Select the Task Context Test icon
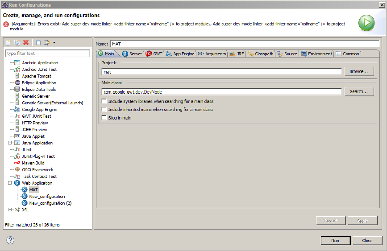Image resolution: width=387 pixels, height=251 pixels. click(x=17, y=176)
